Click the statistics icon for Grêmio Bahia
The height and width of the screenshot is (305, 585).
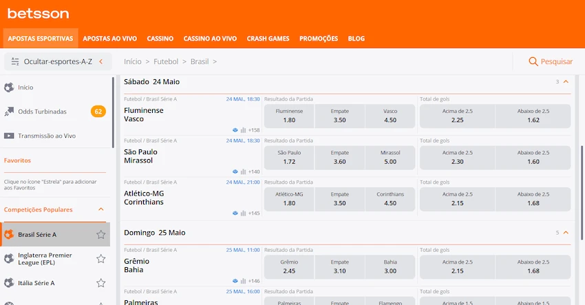(x=243, y=281)
